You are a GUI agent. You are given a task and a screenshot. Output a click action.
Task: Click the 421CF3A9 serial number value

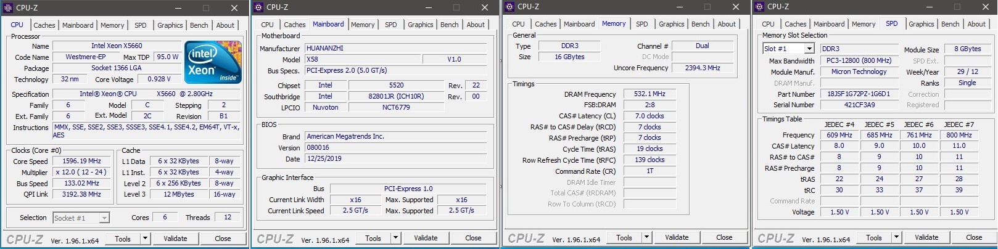coord(859,105)
